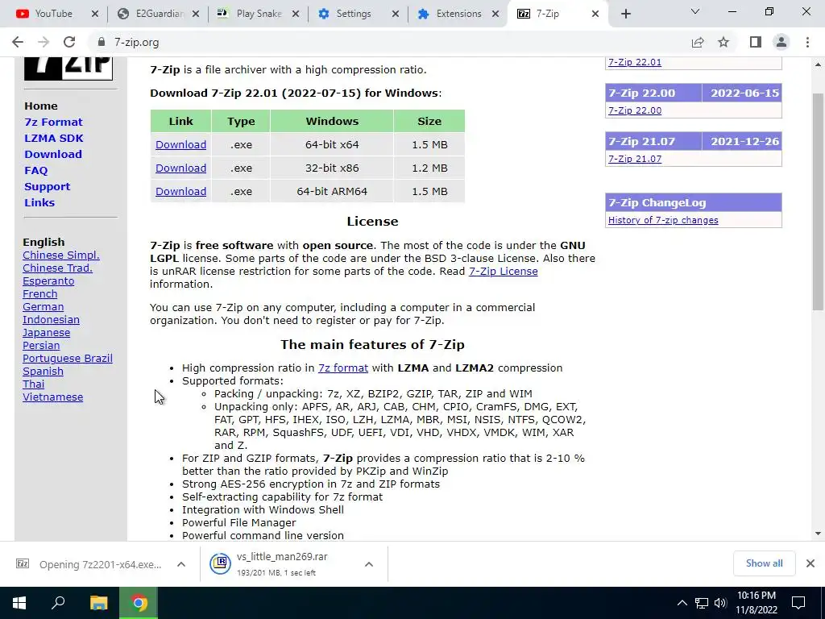825x619 pixels.
Task: Open the 7z Format page
Action: (53, 123)
